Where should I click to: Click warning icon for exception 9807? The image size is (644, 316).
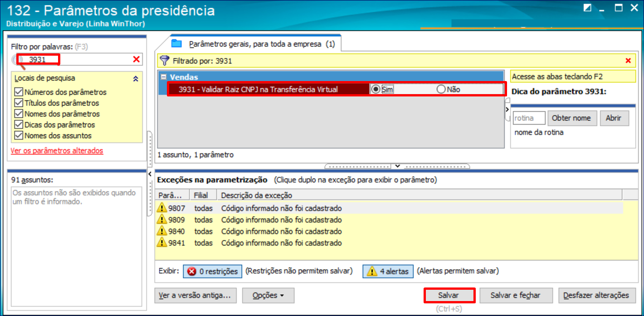point(162,208)
